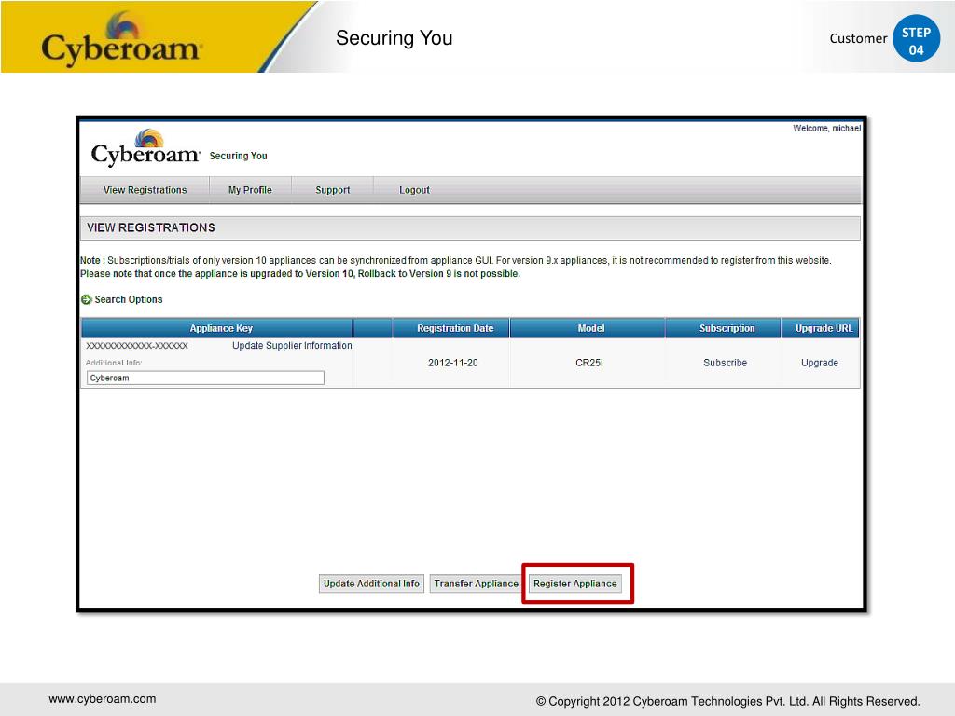Click the www.cyberoam.com footer text
The height and width of the screenshot is (716, 955).
[103, 699]
